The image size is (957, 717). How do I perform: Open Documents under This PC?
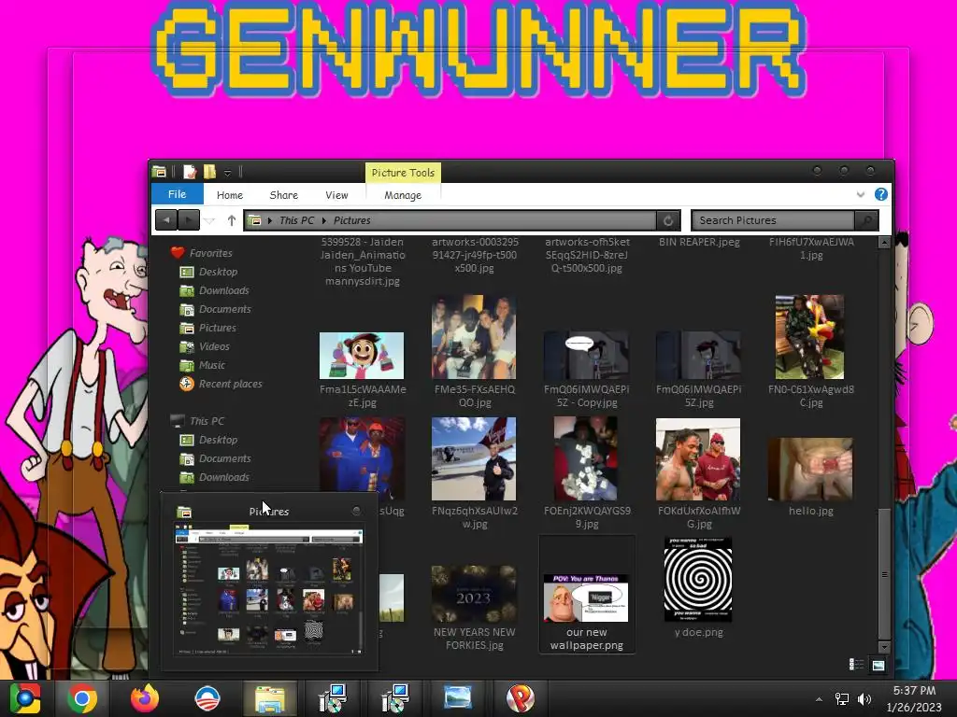pos(224,458)
